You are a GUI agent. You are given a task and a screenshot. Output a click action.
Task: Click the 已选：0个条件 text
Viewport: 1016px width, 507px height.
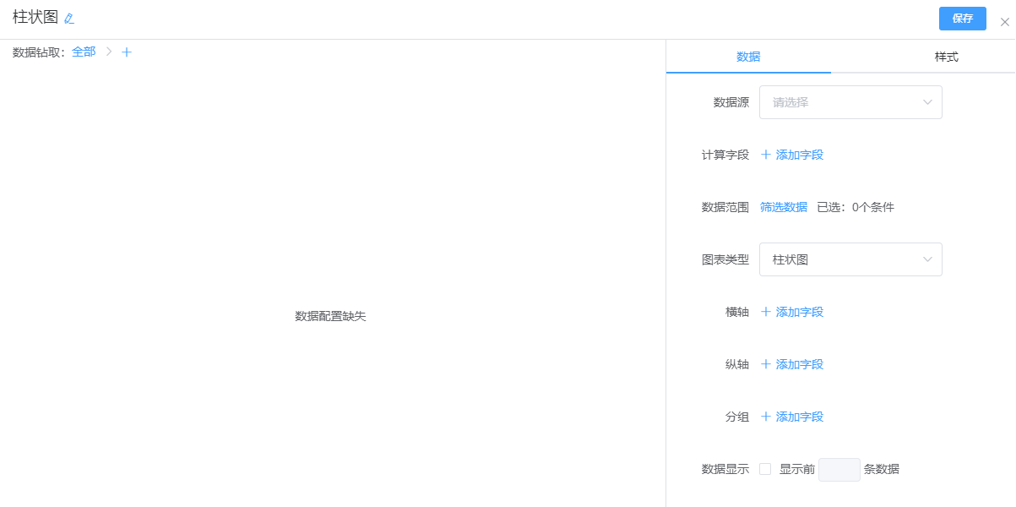pos(856,207)
